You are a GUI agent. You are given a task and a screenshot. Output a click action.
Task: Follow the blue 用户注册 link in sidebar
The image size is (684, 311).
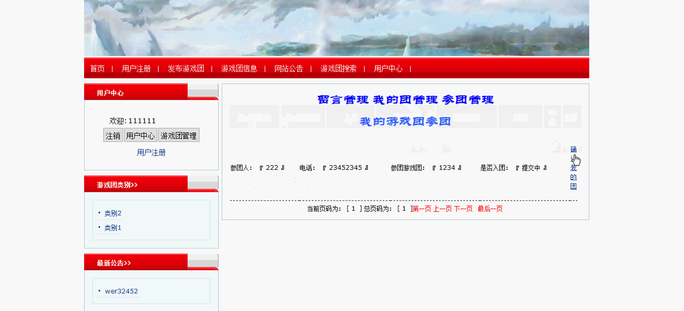151,152
